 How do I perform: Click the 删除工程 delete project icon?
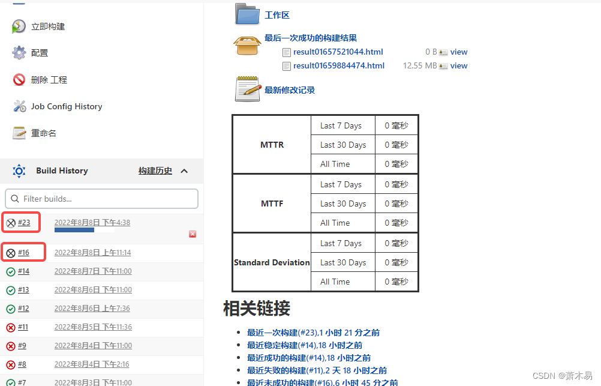tap(18, 79)
